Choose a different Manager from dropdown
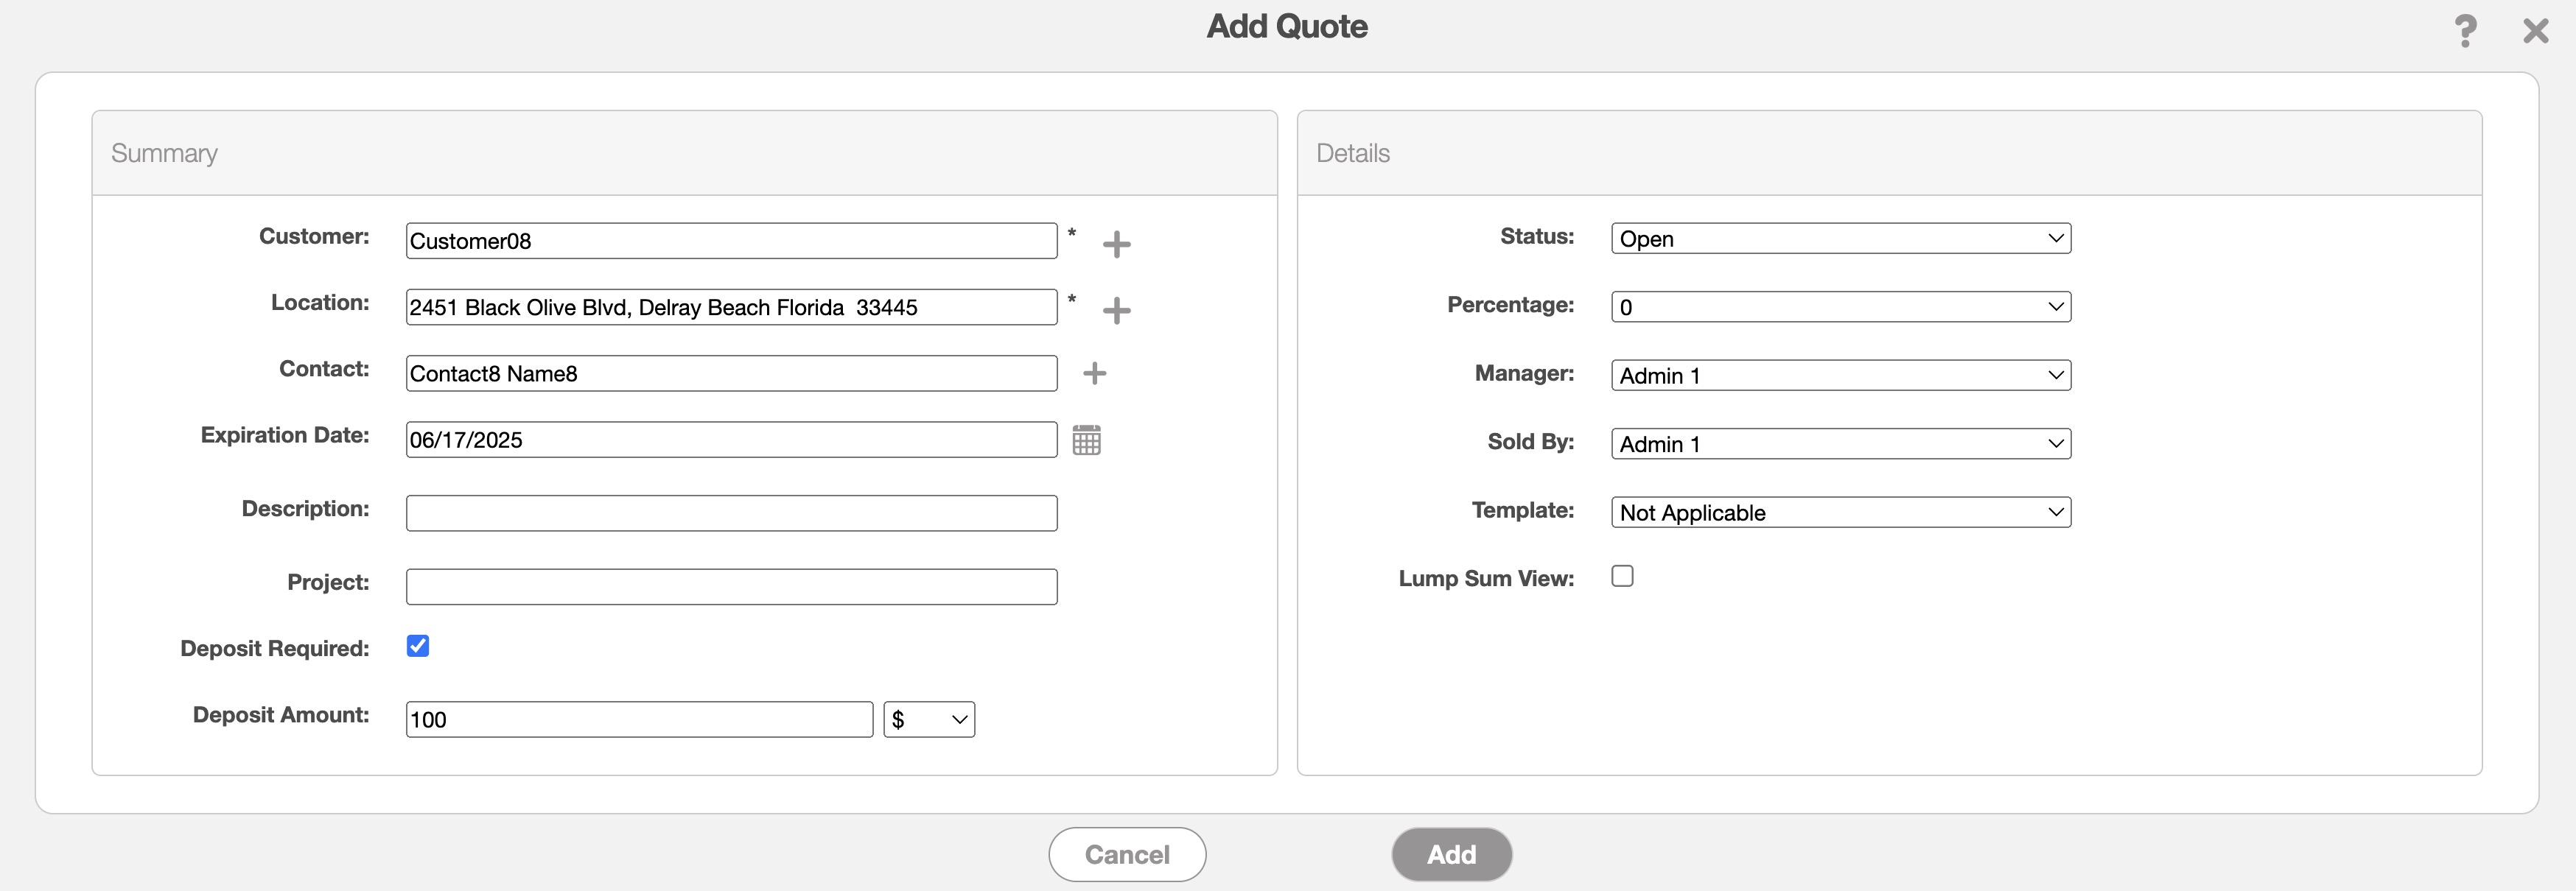This screenshot has height=891, width=2576. (1840, 376)
